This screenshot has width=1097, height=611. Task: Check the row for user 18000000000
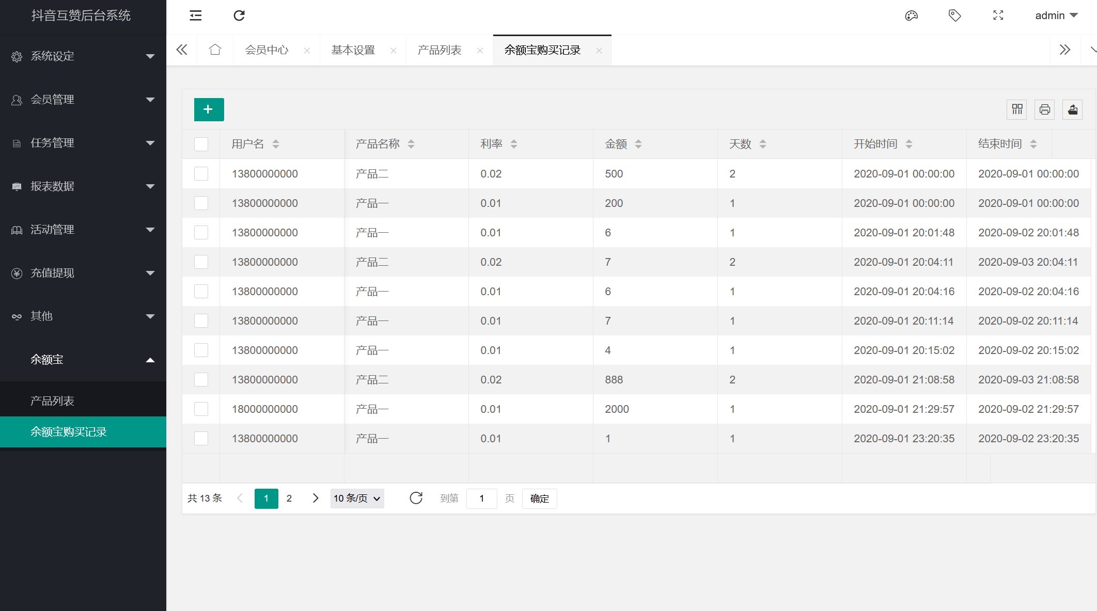click(x=201, y=409)
